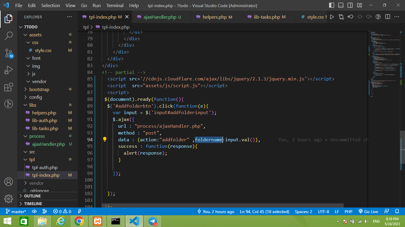Click the minimap code overview
The image size is (405, 227).
point(384,64)
